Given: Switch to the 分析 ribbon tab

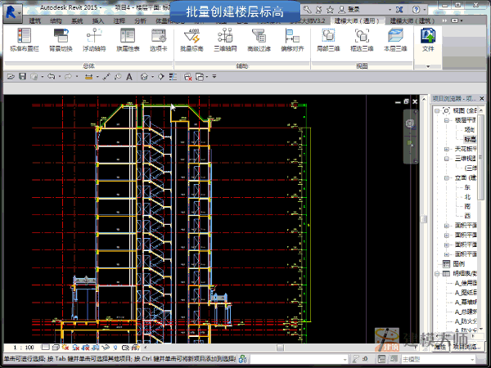Looking at the screenshot, I should pos(140,21).
